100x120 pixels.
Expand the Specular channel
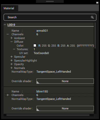[x=12, y=57]
